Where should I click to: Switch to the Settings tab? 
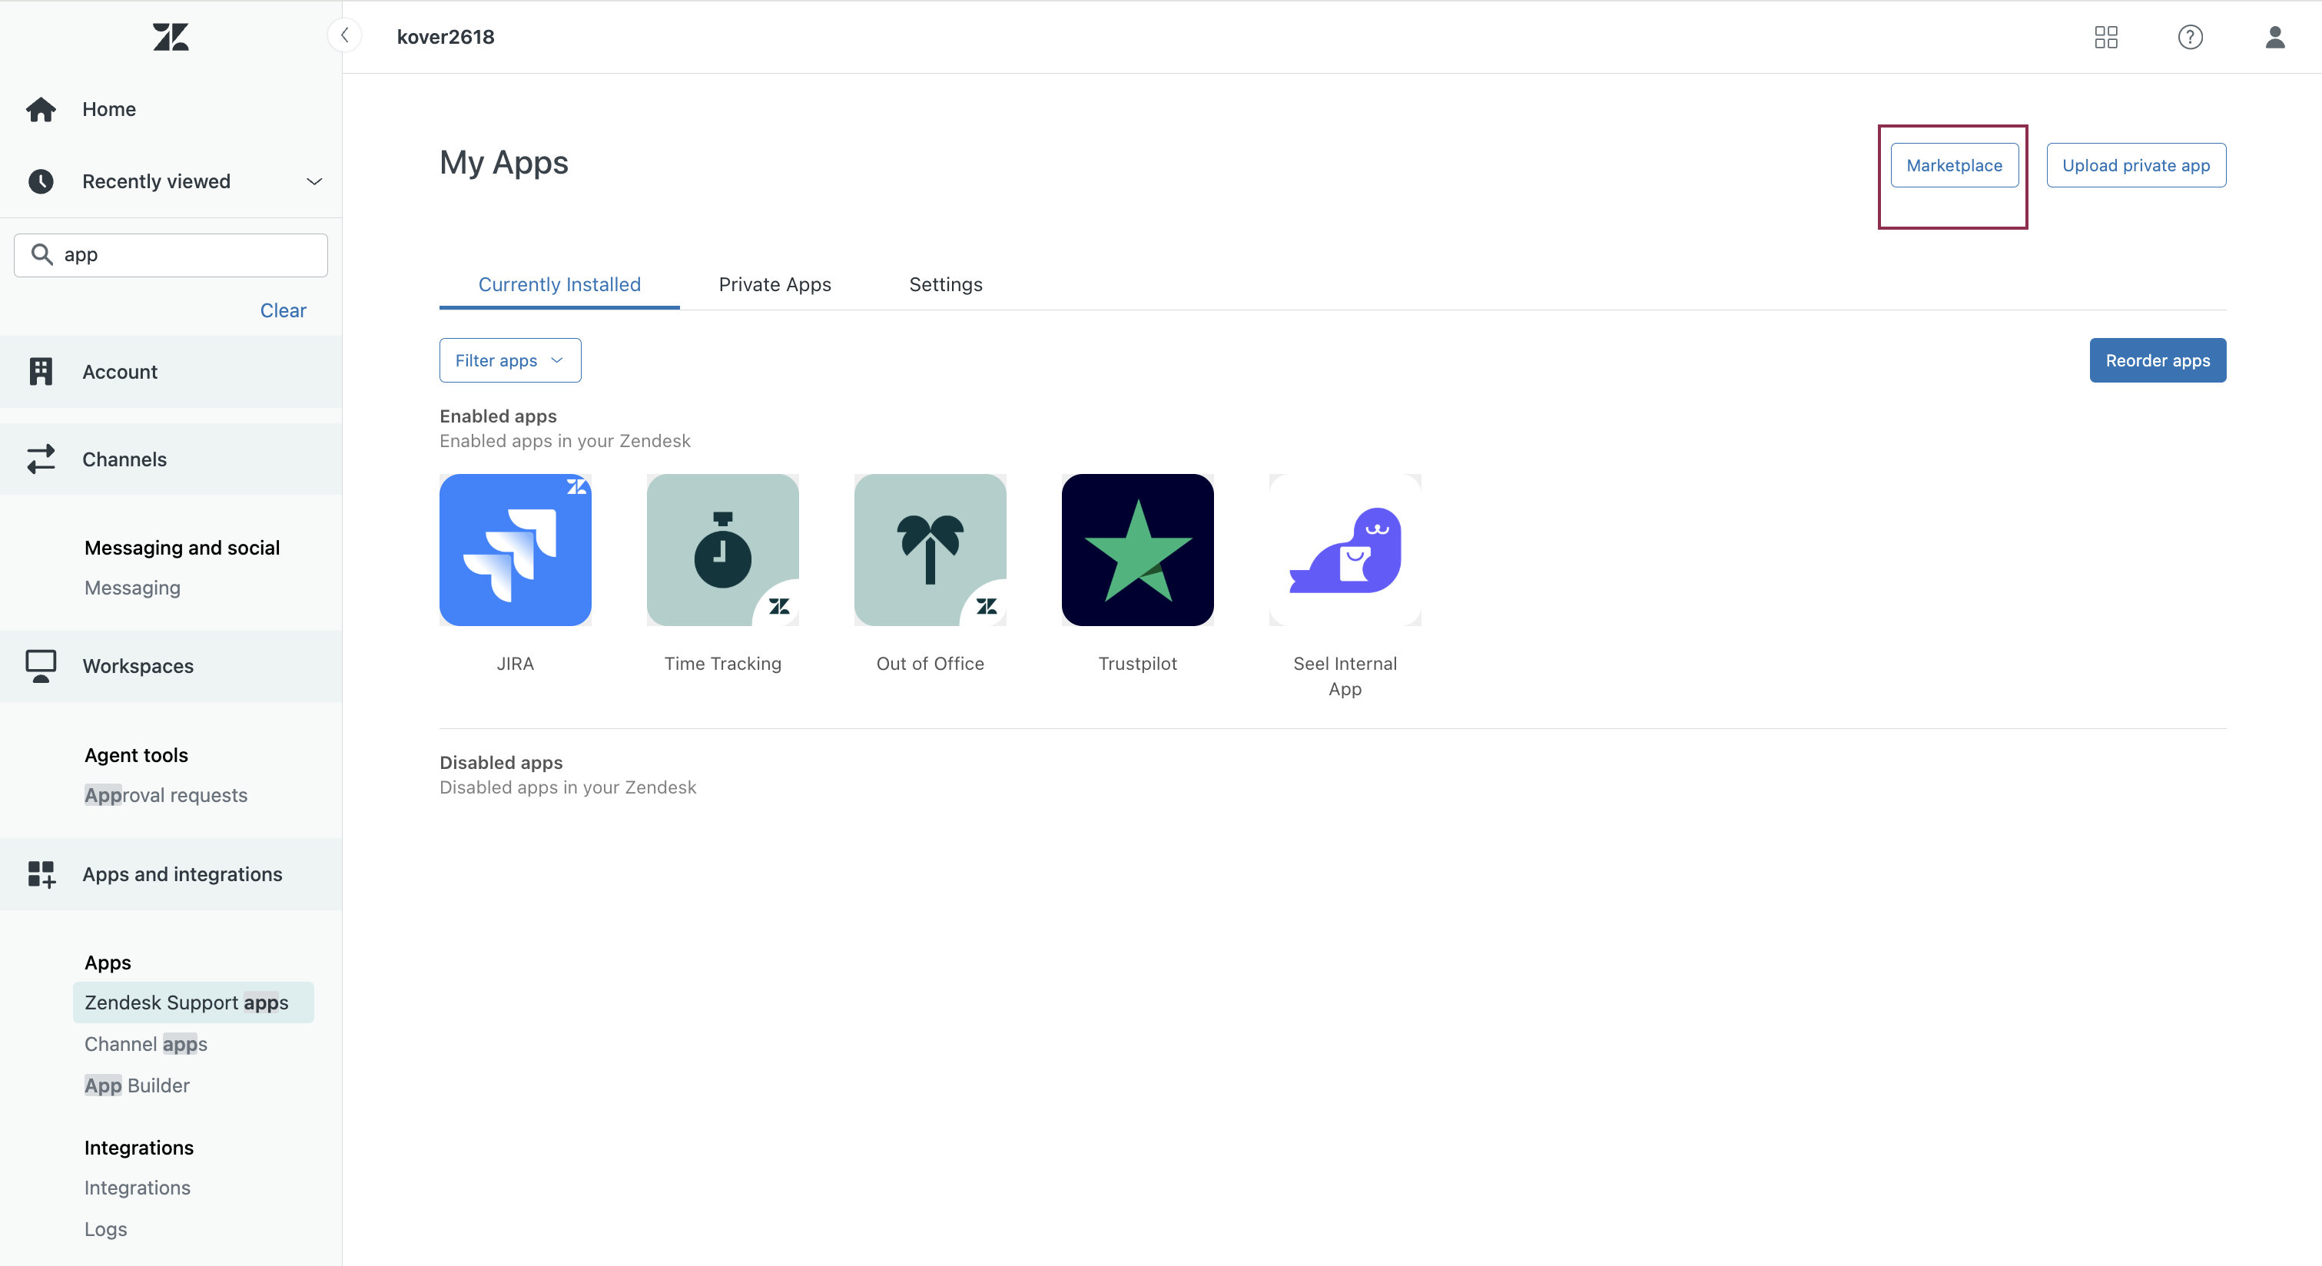944,285
